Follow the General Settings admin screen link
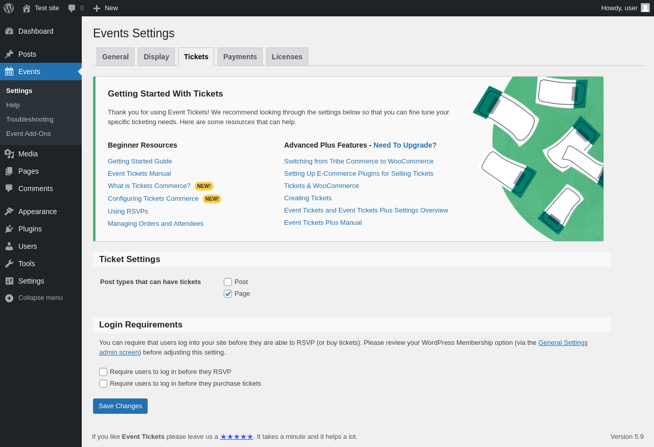This screenshot has width=654, height=447. coord(563,343)
